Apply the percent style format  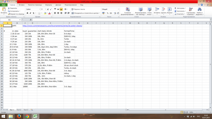point(108,13)
